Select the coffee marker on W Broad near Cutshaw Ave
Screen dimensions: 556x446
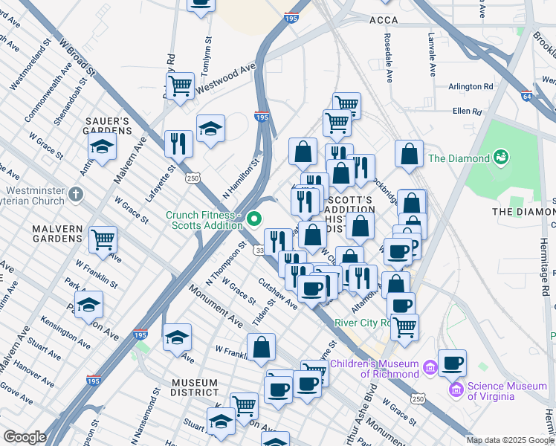[311, 290]
